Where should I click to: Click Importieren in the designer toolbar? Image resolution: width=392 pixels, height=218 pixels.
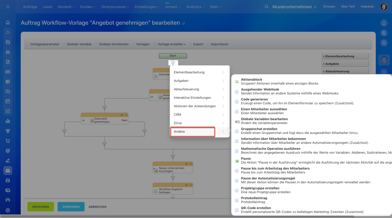(219, 44)
